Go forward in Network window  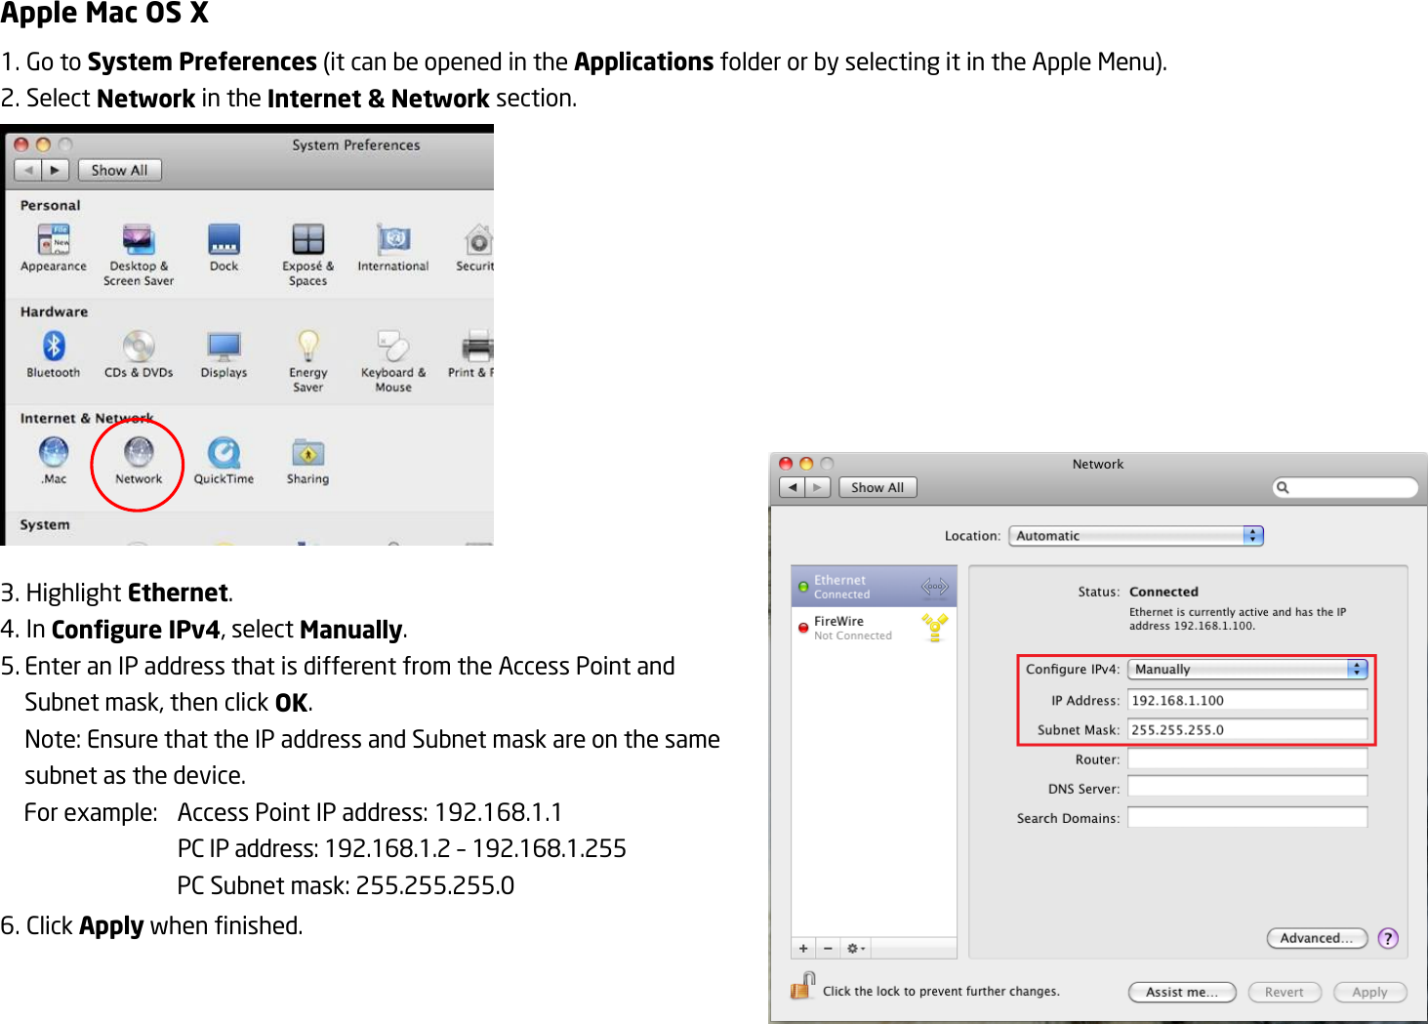[x=818, y=487]
